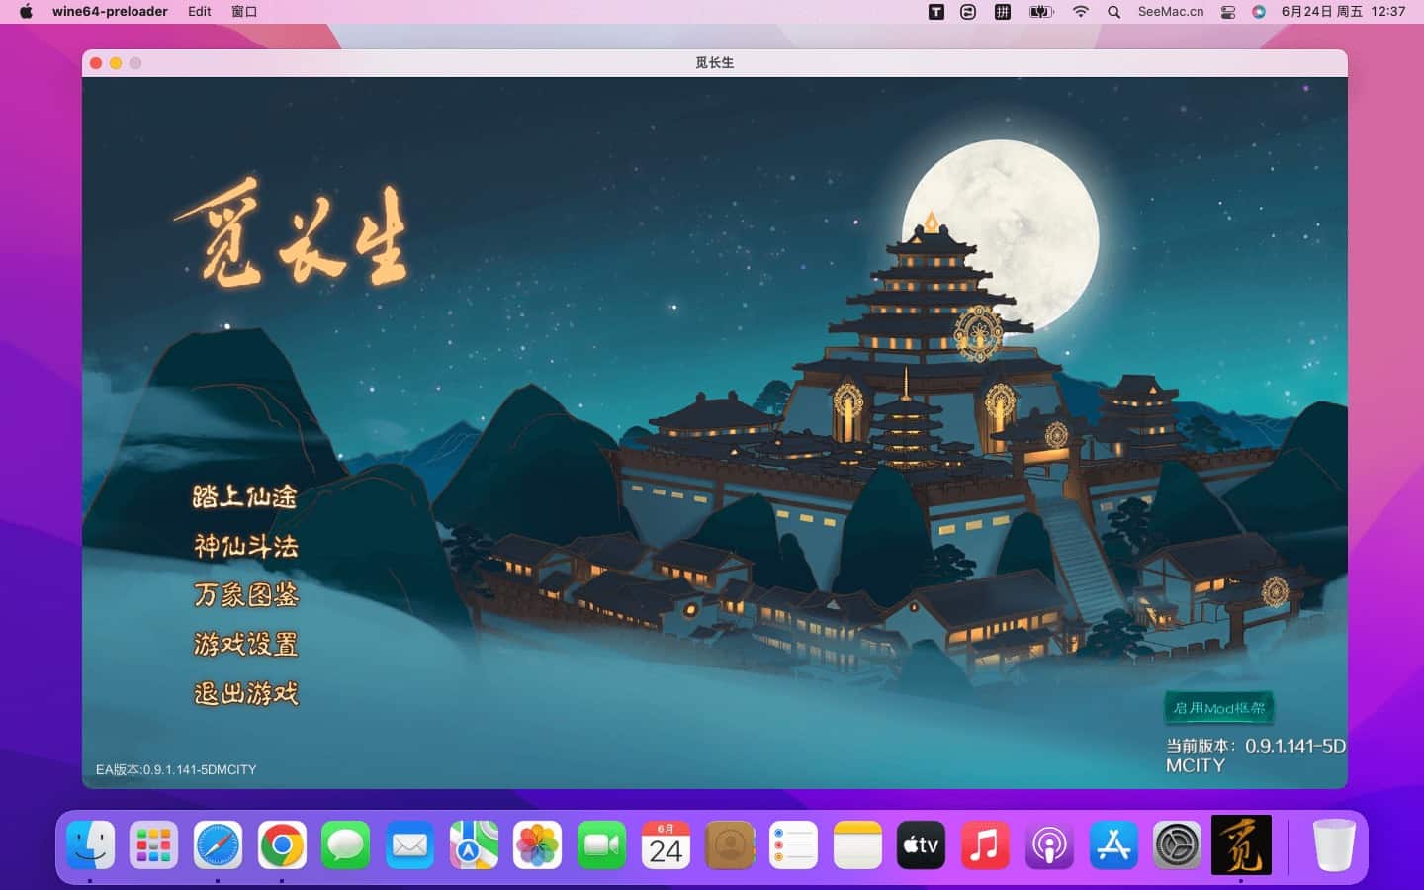The width and height of the screenshot is (1424, 890).
Task: Click 踏上仙途 to start the game
Action: (x=244, y=496)
